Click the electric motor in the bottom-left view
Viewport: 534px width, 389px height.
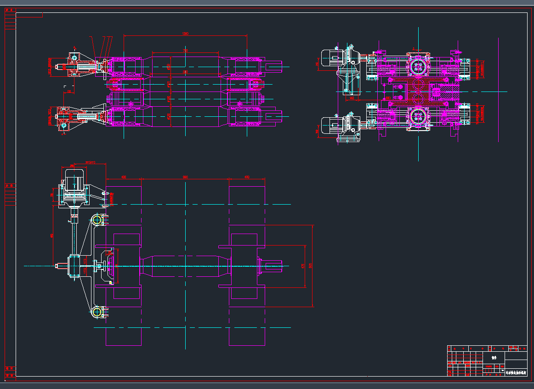point(74,177)
